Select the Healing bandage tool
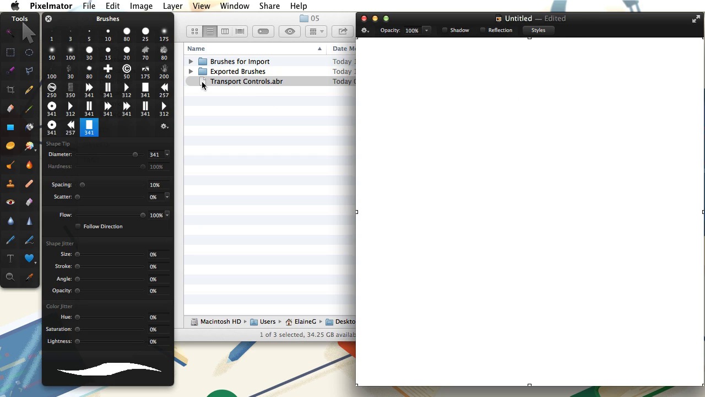Image resolution: width=705 pixels, height=397 pixels. click(29, 184)
